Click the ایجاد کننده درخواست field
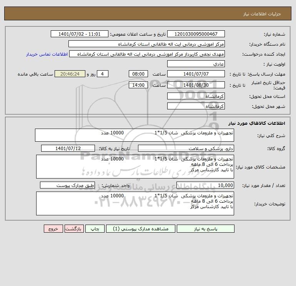Image resolution: width=296 pixels, height=286 pixels. (147, 54)
